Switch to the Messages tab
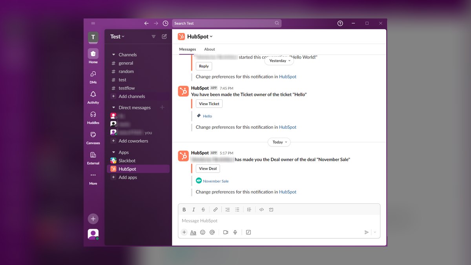The height and width of the screenshot is (265, 471). click(188, 49)
